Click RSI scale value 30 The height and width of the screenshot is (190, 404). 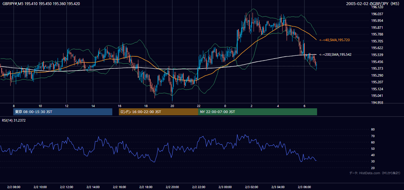pos(373,161)
